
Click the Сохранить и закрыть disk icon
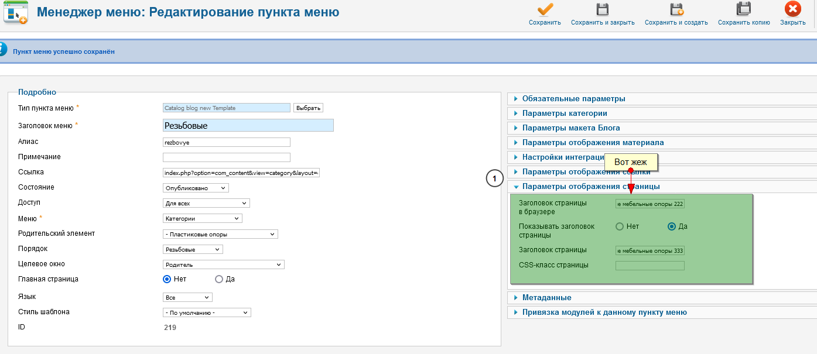tap(602, 10)
